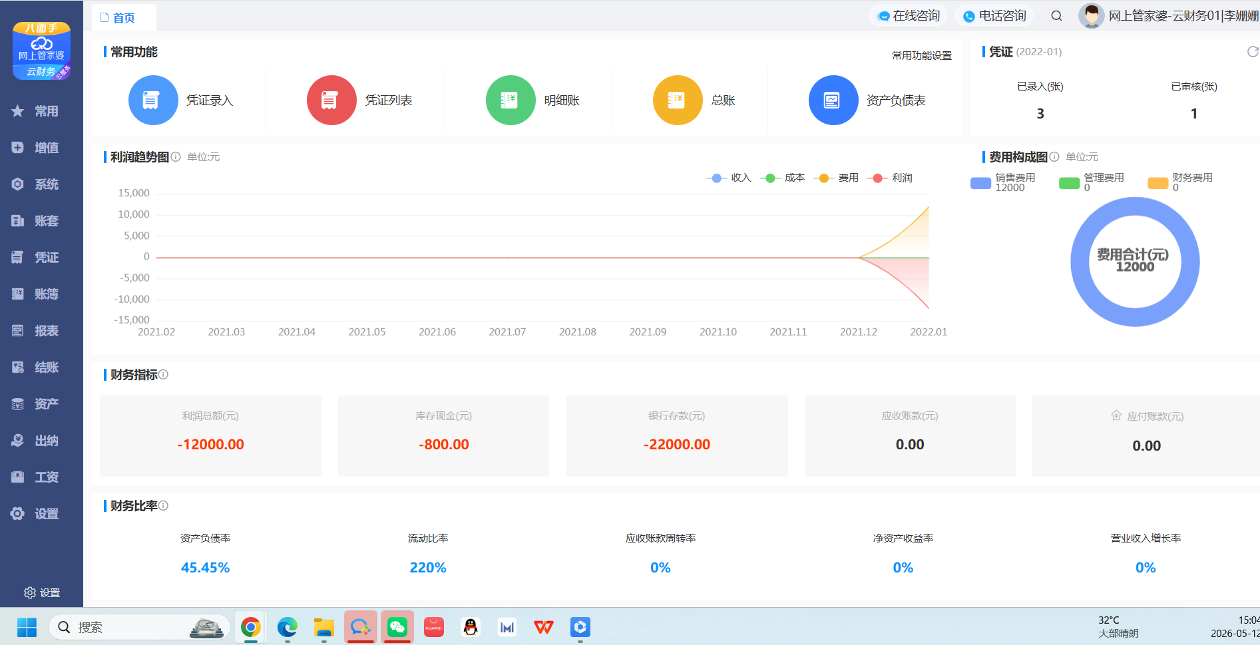The width and height of the screenshot is (1260, 645).
Task: Click the search magnifier in the header
Action: click(1056, 16)
